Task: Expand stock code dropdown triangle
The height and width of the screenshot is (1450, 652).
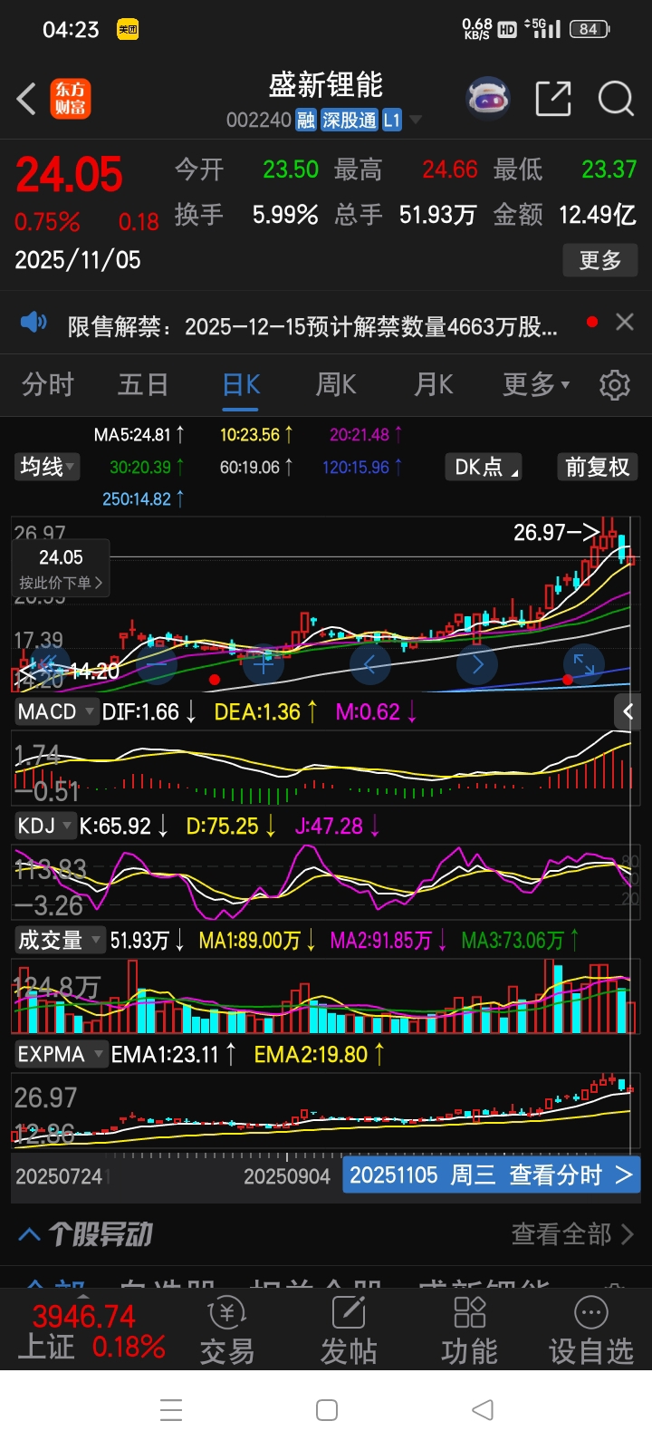Action: (416, 120)
